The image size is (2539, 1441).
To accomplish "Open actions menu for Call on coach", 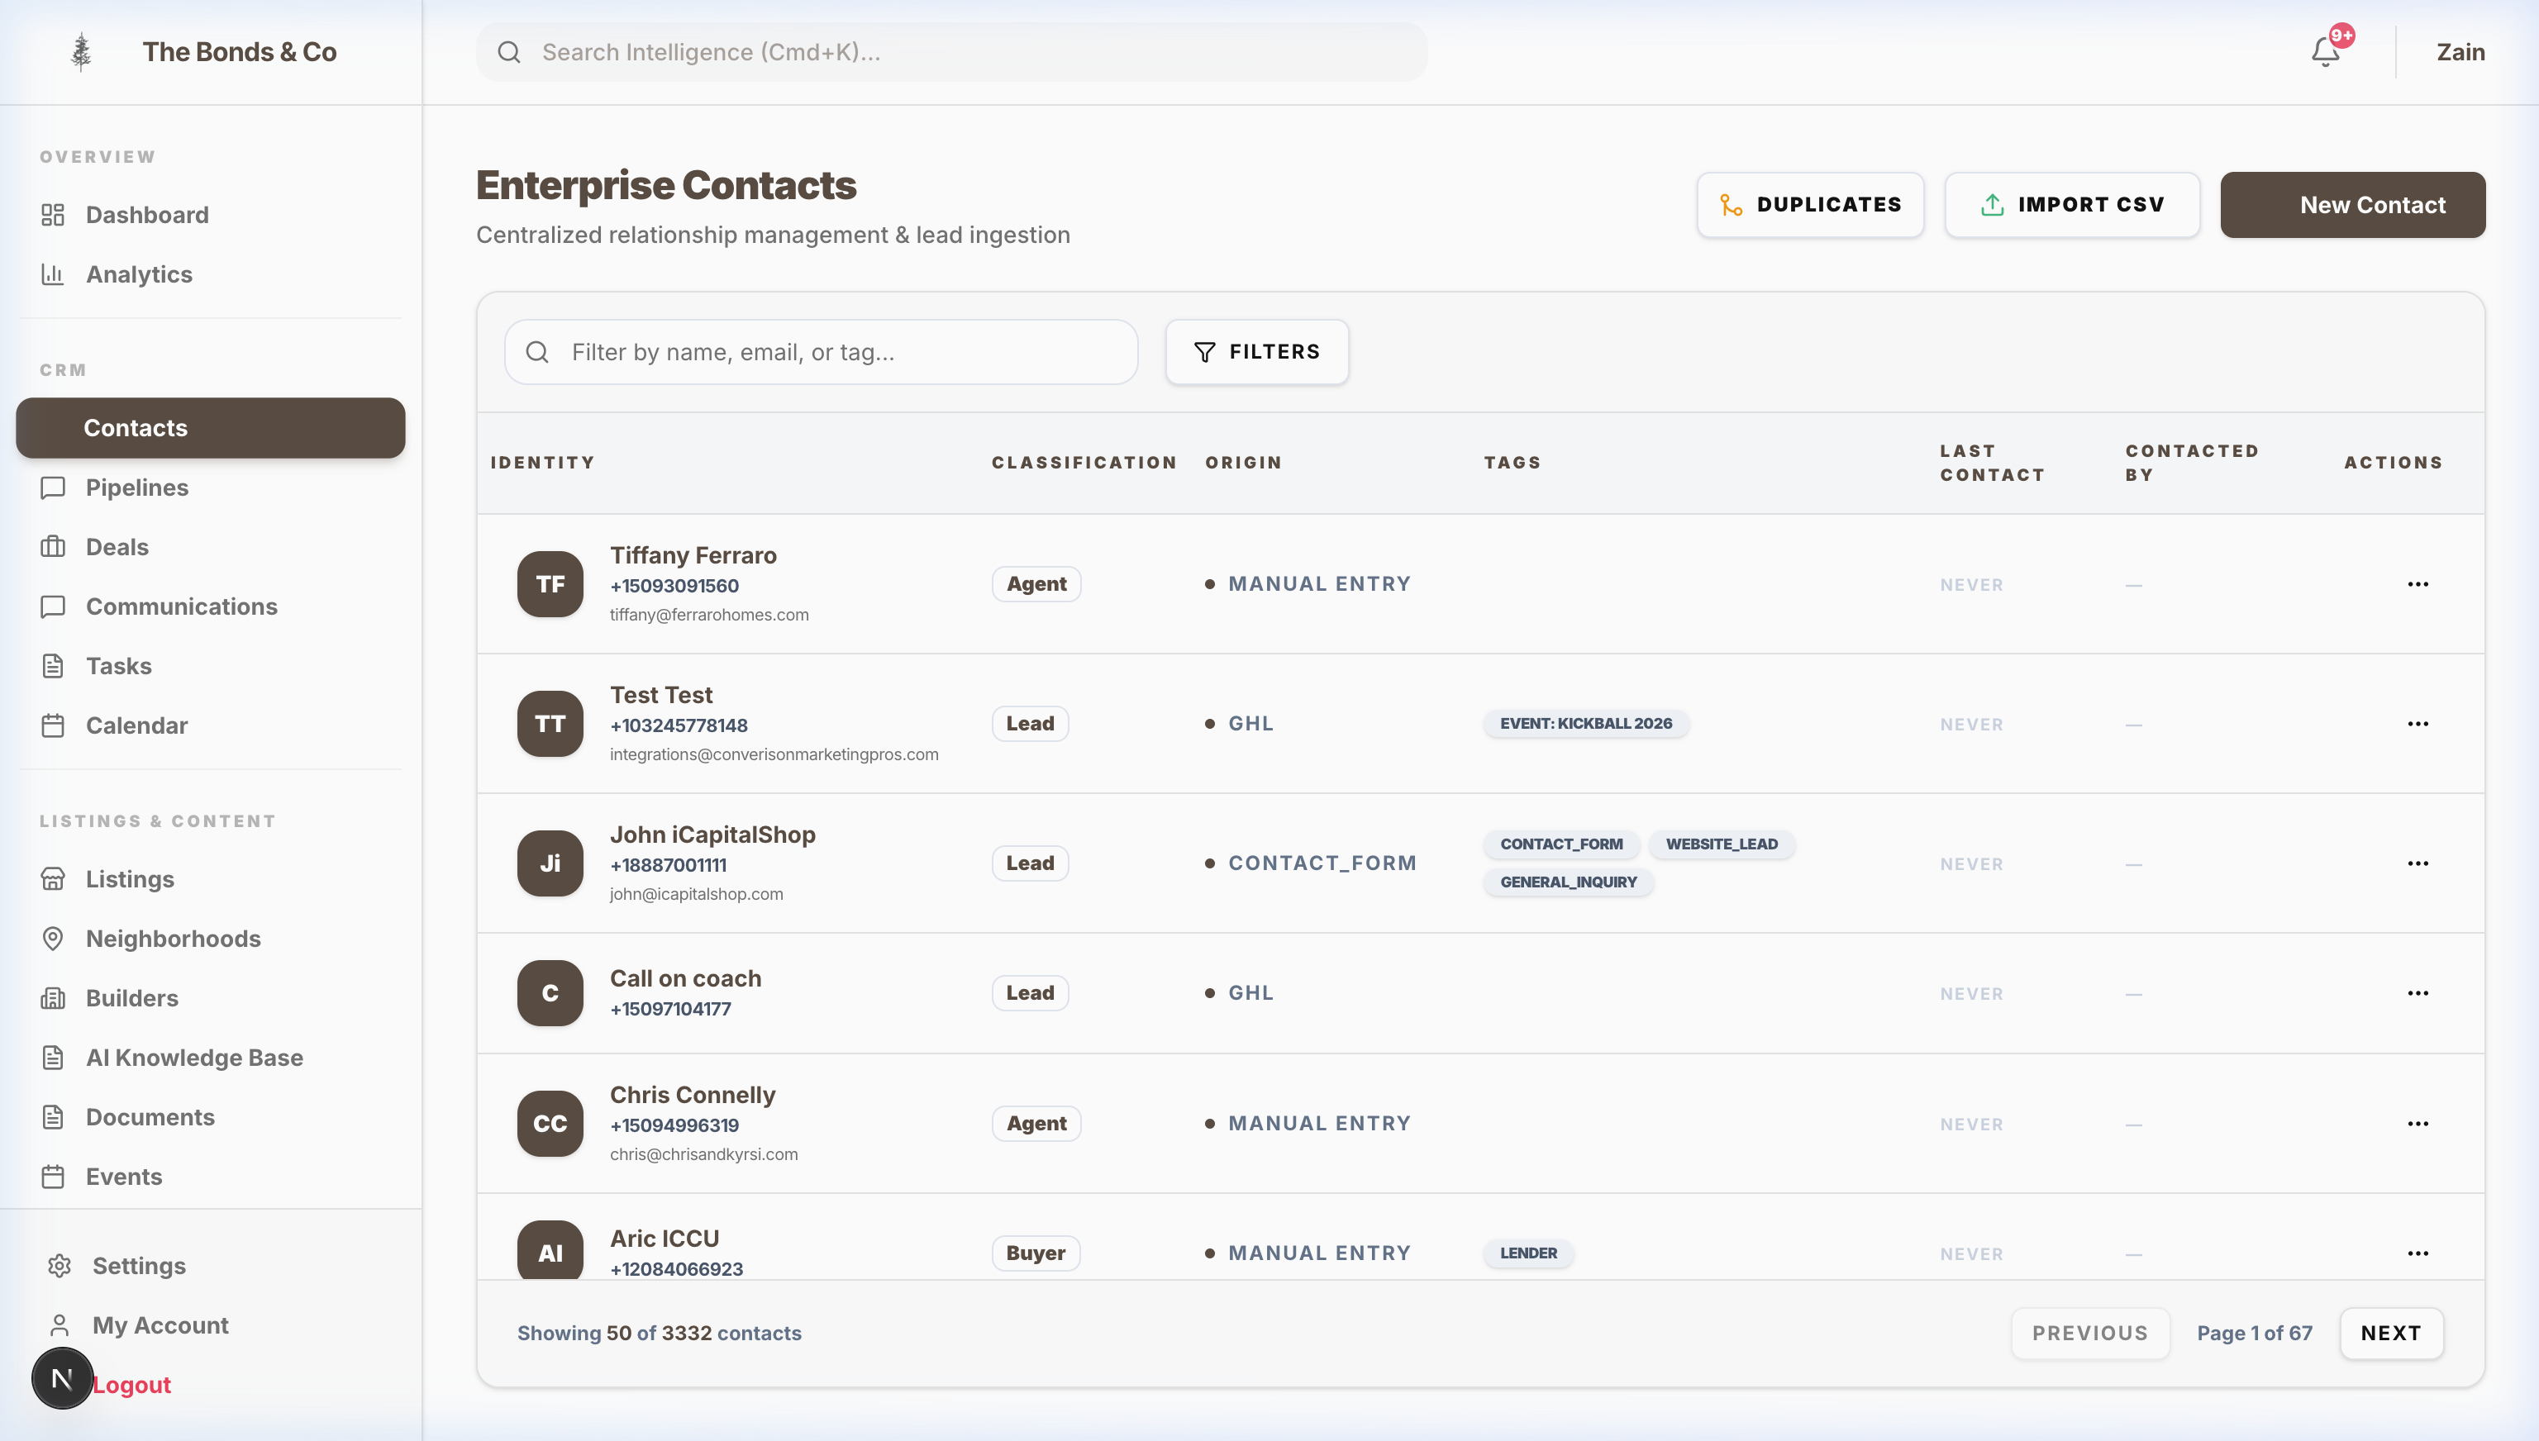I will (2418, 992).
